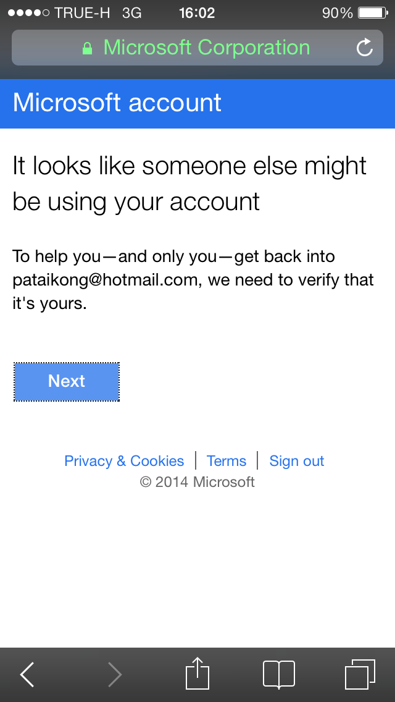This screenshot has height=702, width=395.
Task: Go back with the left arrow
Action: (x=27, y=674)
